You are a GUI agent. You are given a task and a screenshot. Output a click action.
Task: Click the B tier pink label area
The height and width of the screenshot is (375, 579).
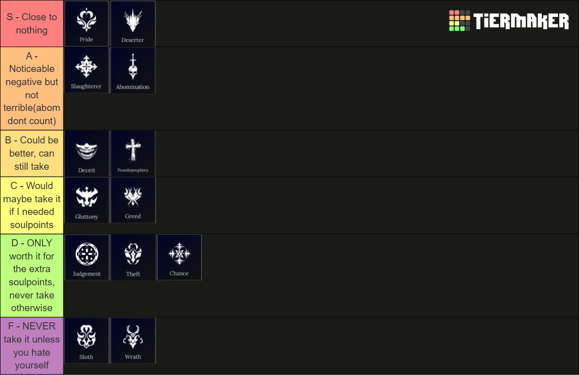click(31, 153)
